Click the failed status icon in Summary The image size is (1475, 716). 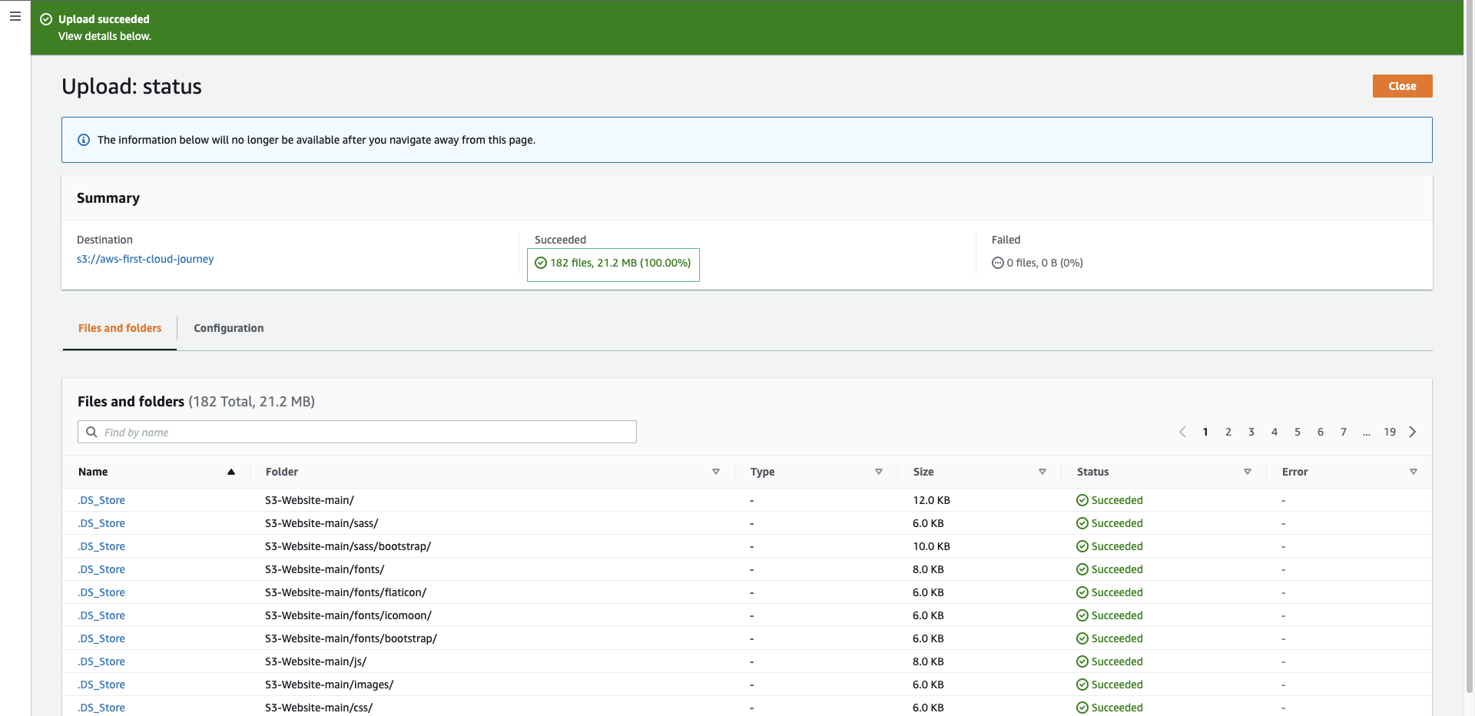(x=998, y=263)
